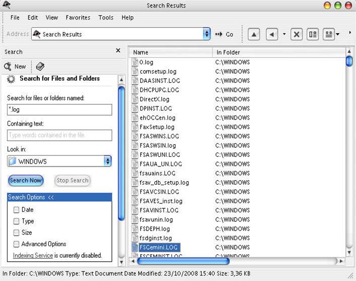The width and height of the screenshot is (356, 281).
Task: Toggle the folder pane layout icon
Action: [x=313, y=34]
